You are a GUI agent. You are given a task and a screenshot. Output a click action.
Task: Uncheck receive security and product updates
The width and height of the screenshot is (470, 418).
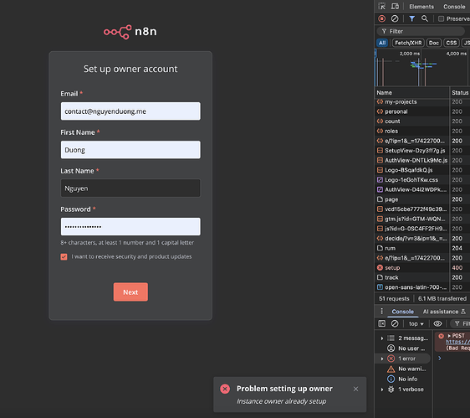click(x=64, y=256)
